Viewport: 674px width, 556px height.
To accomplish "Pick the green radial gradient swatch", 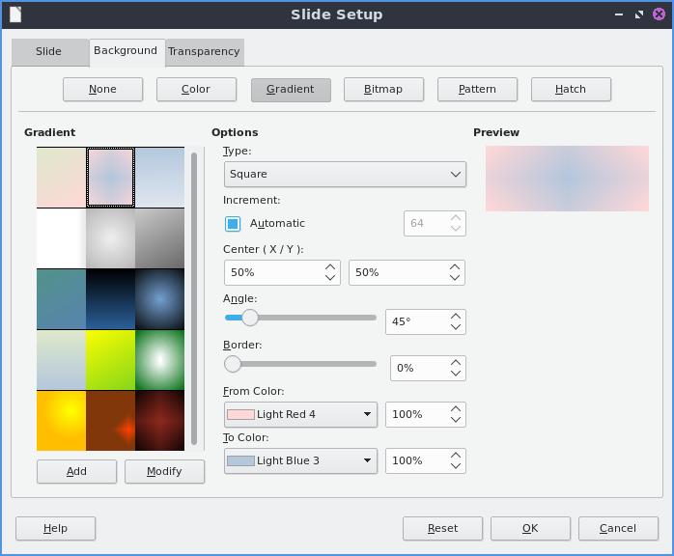I will (x=159, y=359).
